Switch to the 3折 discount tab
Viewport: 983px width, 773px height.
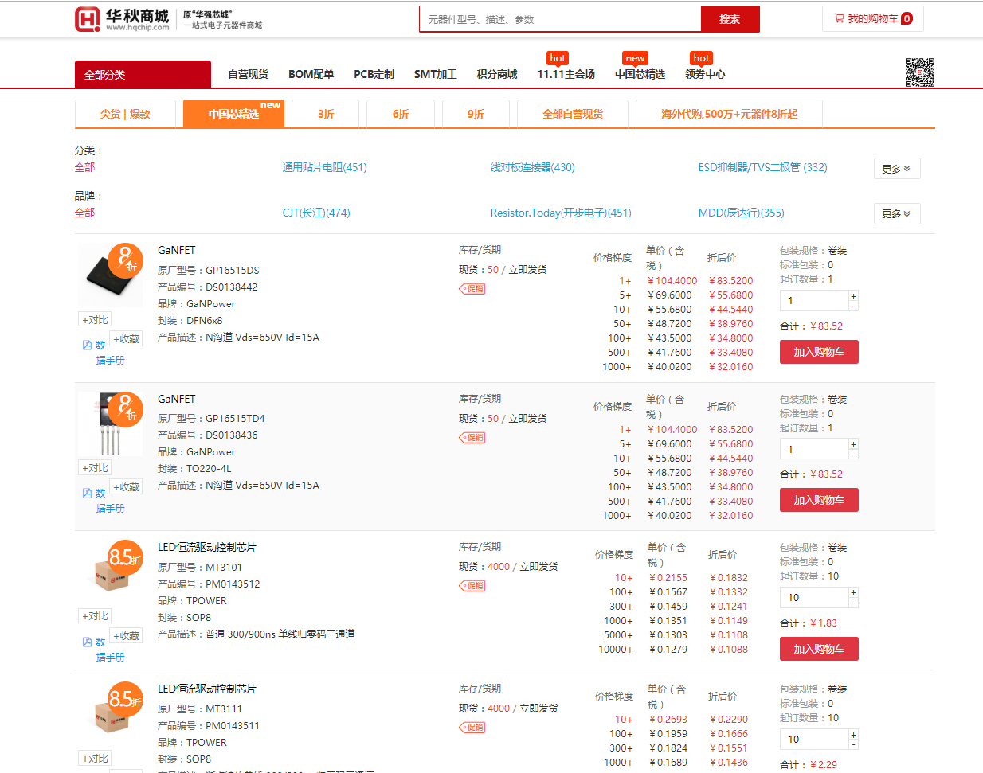tap(326, 115)
